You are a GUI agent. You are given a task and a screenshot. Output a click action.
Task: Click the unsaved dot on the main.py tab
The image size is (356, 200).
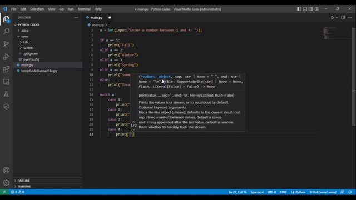point(110,17)
